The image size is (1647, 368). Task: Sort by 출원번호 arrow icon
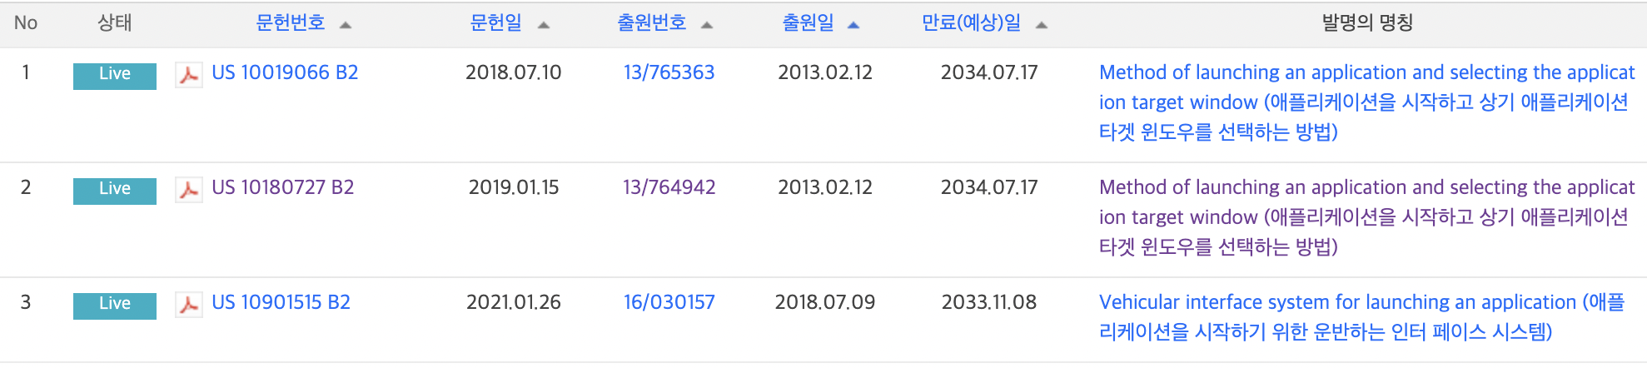(707, 25)
